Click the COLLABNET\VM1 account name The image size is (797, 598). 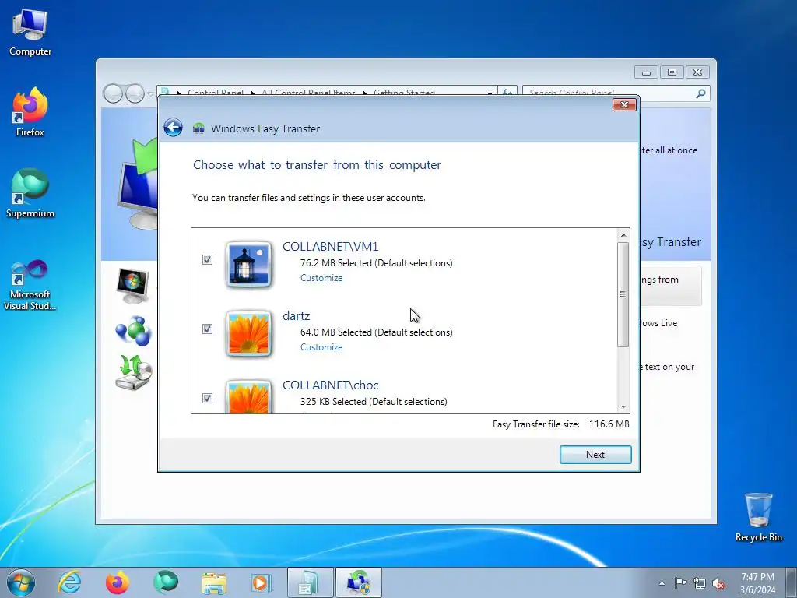click(330, 247)
